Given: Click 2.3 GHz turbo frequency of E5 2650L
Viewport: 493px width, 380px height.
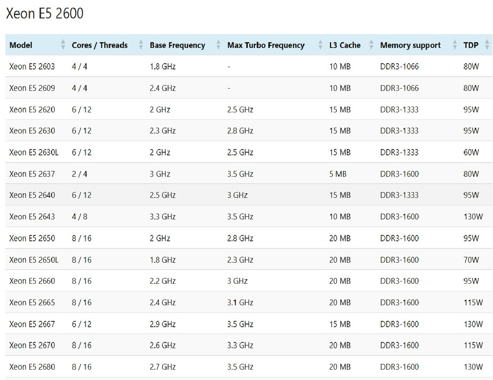Looking at the screenshot, I should point(240,259).
